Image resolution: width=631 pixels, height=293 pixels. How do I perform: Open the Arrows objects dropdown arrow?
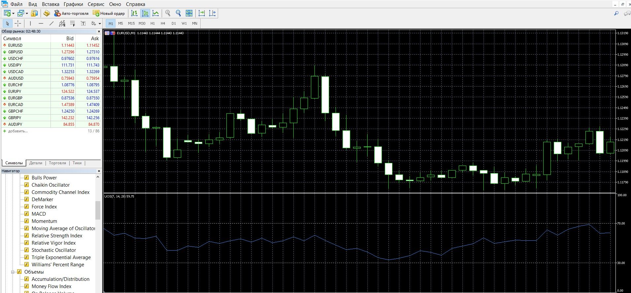(x=100, y=24)
